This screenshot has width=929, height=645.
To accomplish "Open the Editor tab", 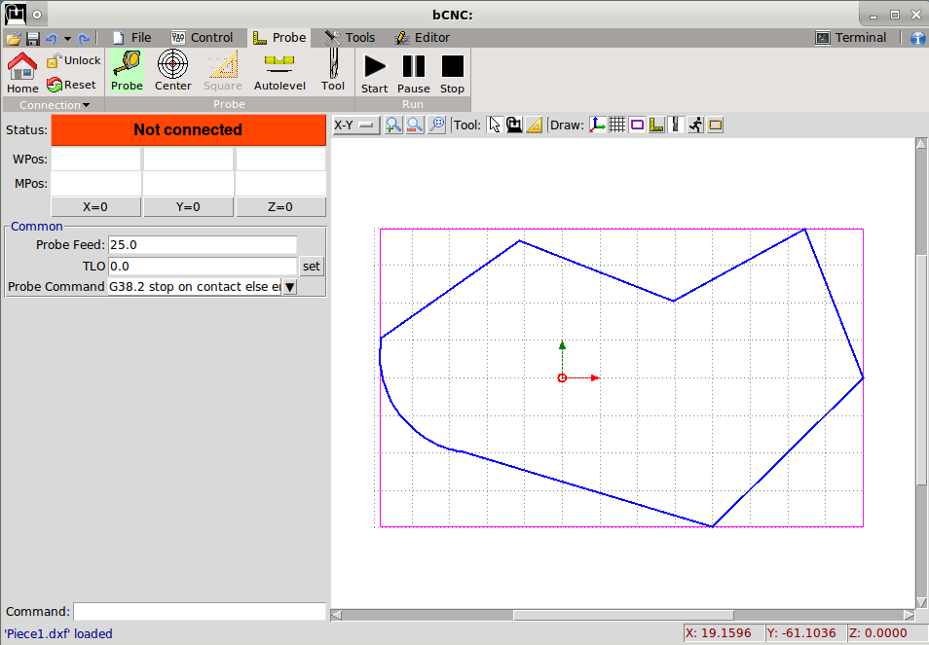I will 422,38.
